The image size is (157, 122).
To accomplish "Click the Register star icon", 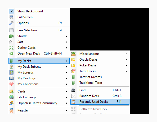I will coord(11,110).
